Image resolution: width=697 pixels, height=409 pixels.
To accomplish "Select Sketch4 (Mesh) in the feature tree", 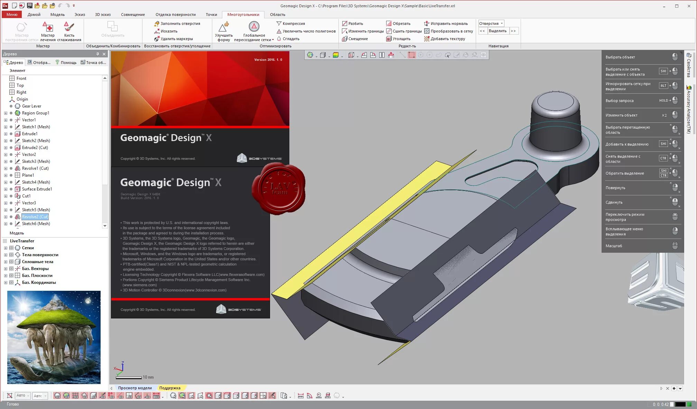I will 36,182.
